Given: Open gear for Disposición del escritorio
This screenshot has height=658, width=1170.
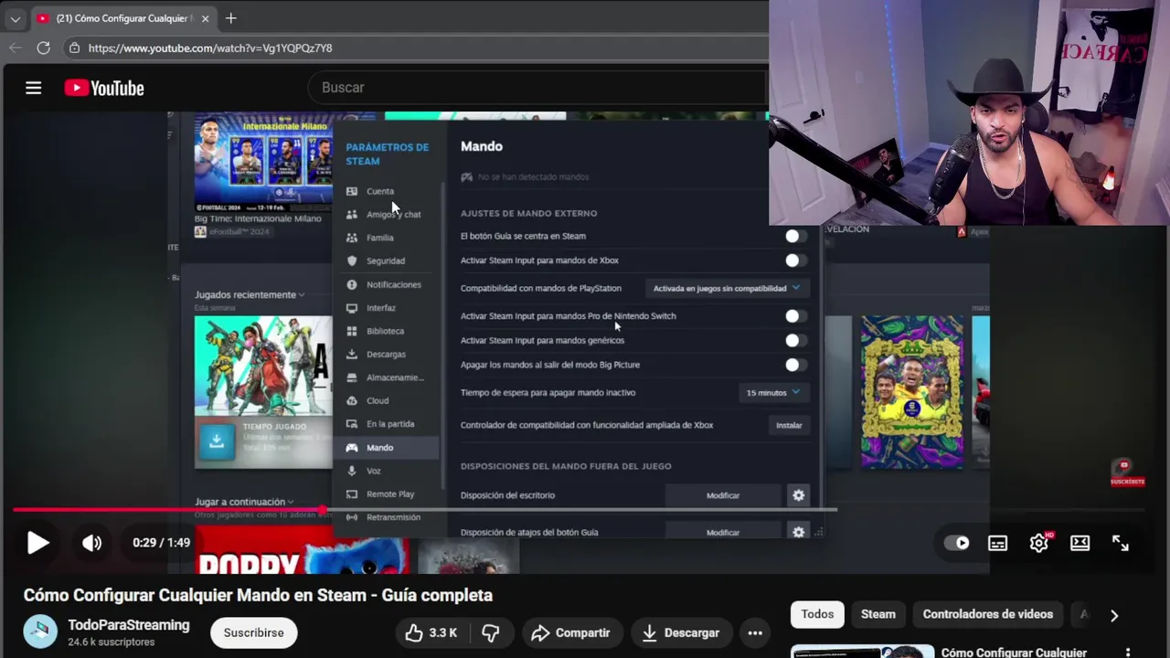Looking at the screenshot, I should pyautogui.click(x=798, y=495).
